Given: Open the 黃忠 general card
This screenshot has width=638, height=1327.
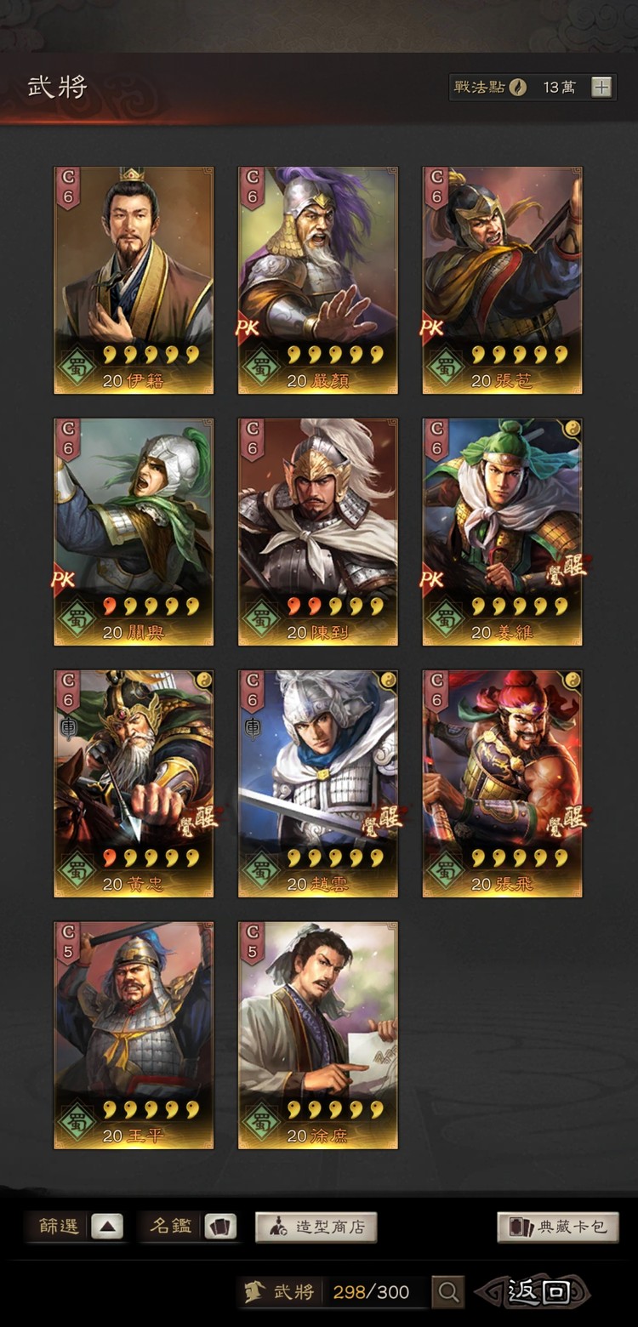Looking at the screenshot, I should [134, 783].
